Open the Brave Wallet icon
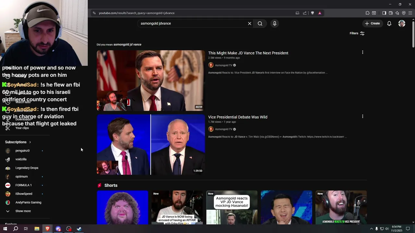Image resolution: width=415 pixels, height=233 pixels. pyautogui.click(x=391, y=13)
